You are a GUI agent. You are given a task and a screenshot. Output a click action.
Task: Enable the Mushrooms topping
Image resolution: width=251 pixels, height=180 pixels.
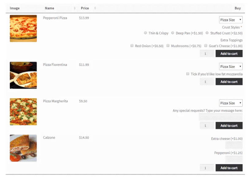click(x=168, y=45)
